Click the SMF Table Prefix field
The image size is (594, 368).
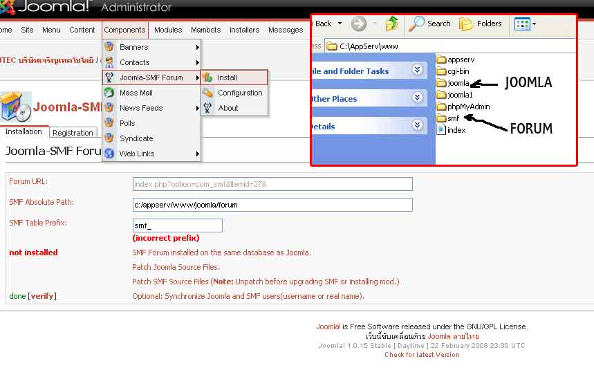(177, 226)
